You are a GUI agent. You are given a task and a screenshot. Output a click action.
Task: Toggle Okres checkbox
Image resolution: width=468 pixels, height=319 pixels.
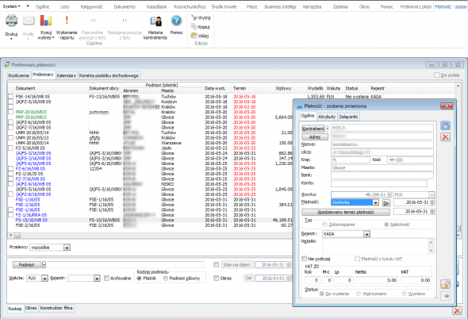[216, 278]
